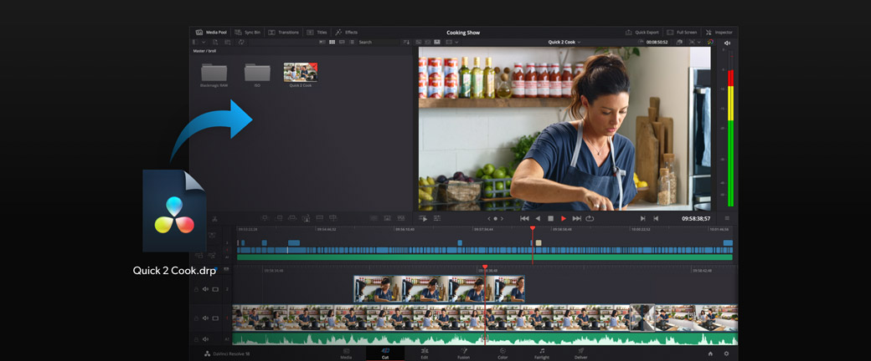Open the Edit page
The width and height of the screenshot is (871, 361).
point(424,353)
